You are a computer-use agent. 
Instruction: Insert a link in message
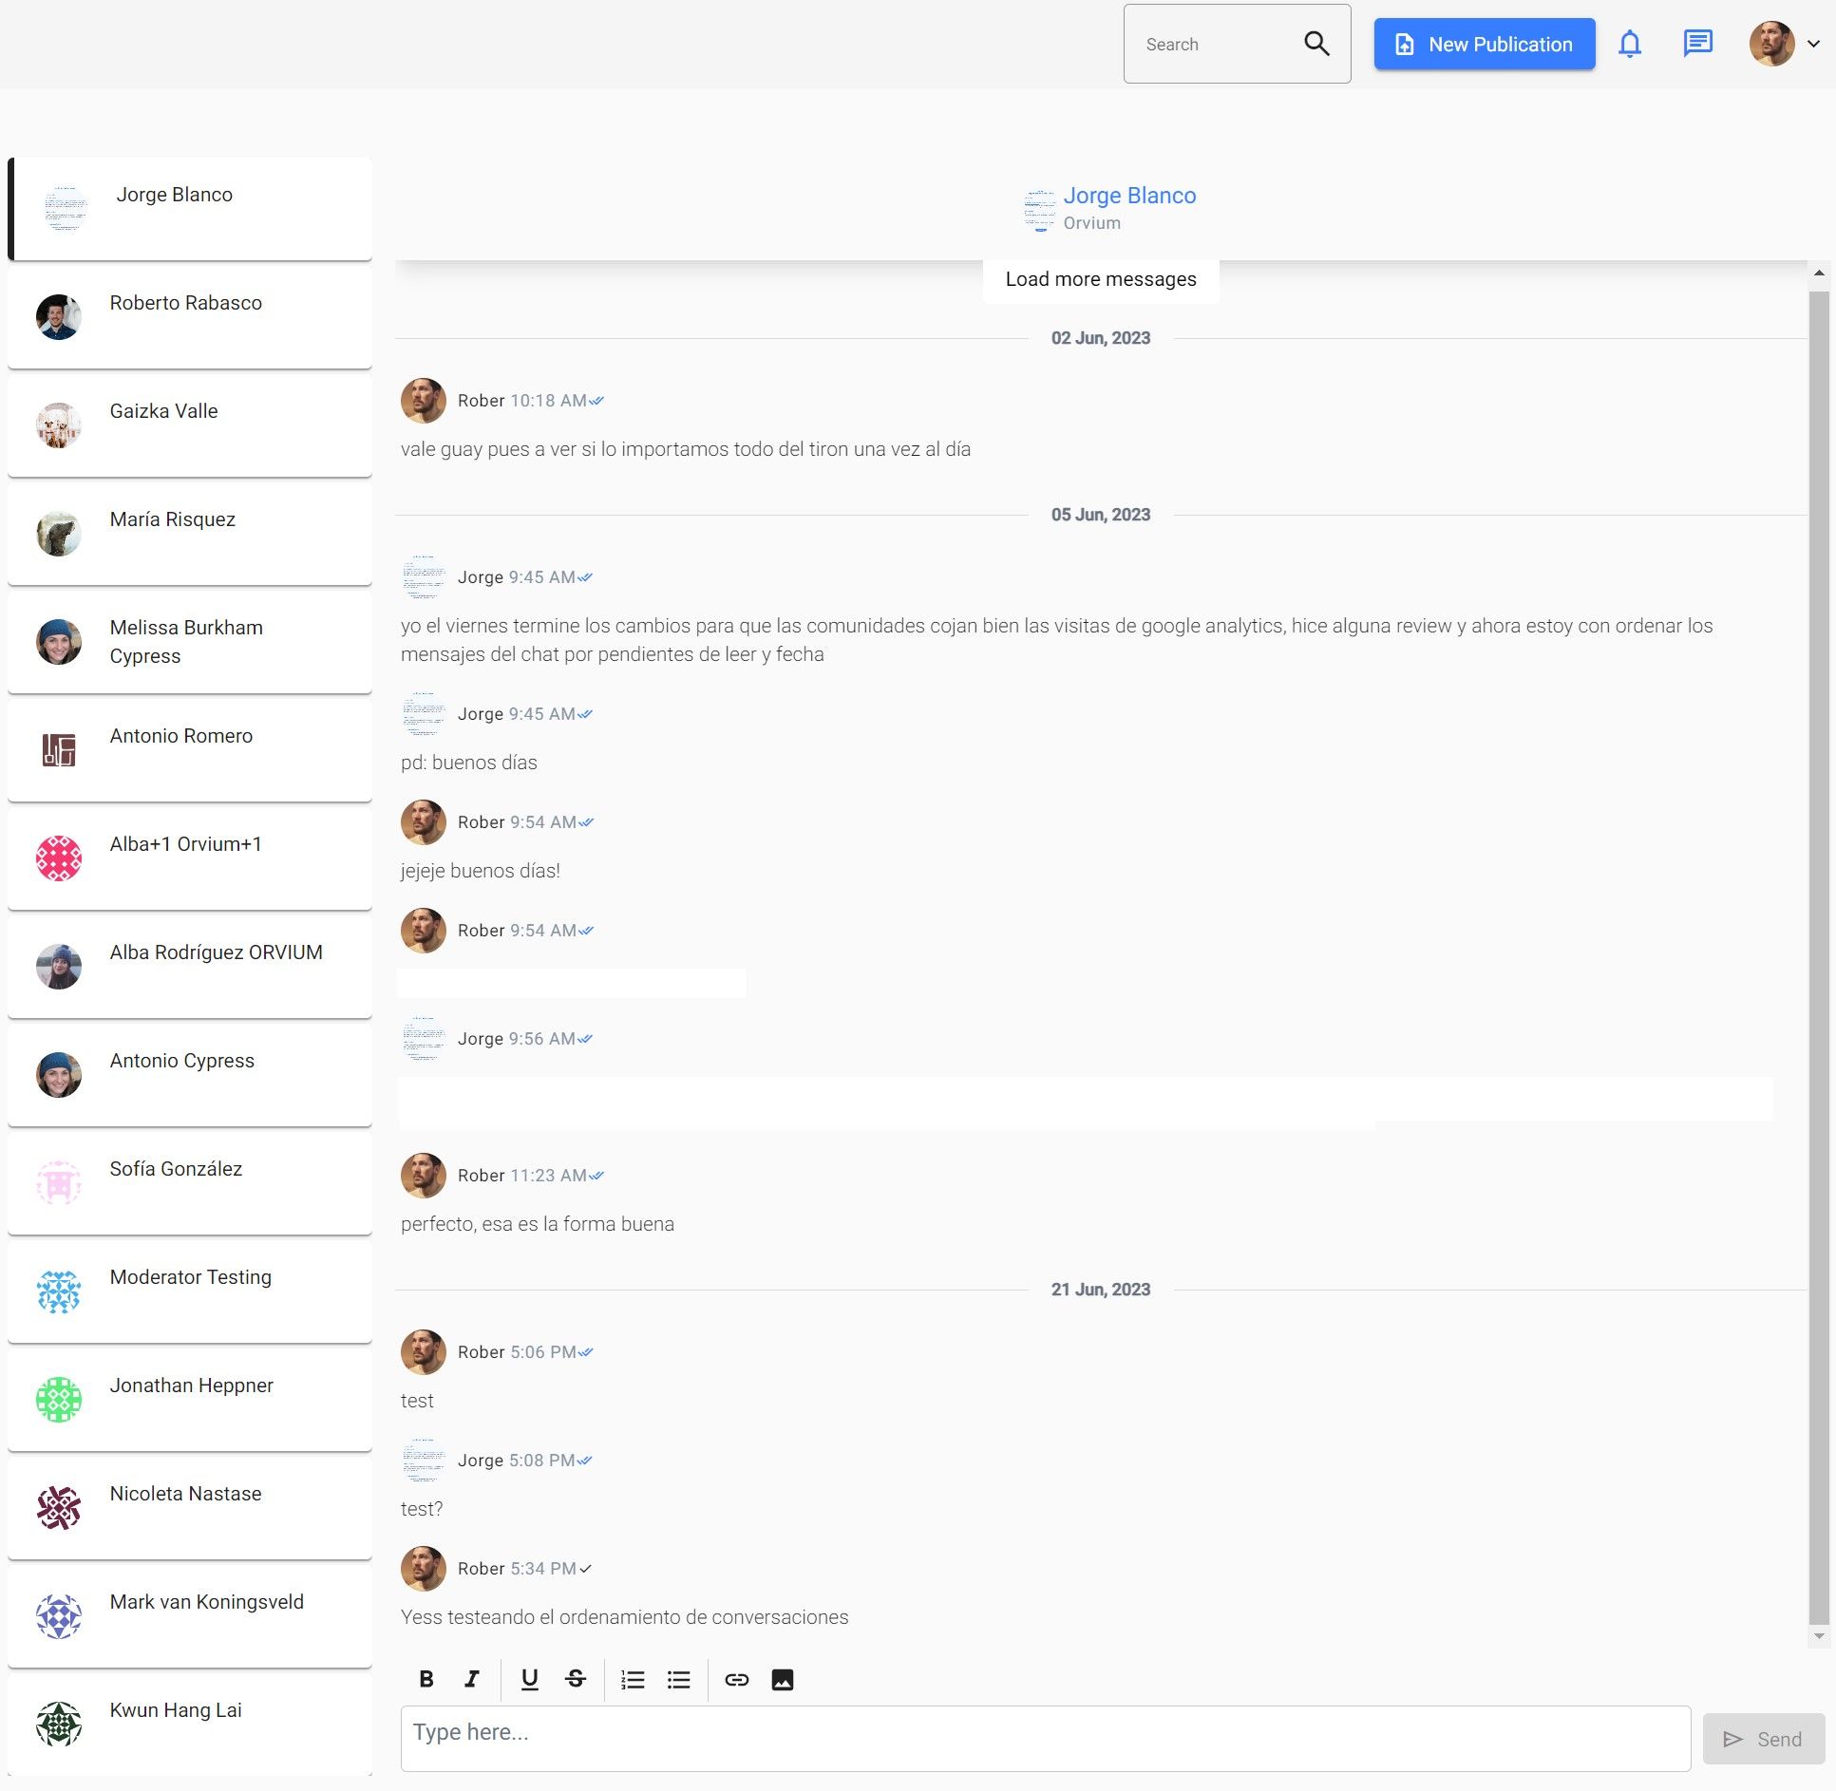pos(736,1679)
